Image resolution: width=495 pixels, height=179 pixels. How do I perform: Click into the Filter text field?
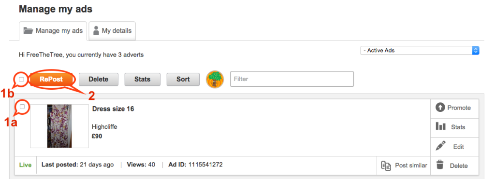pyautogui.click(x=292, y=79)
